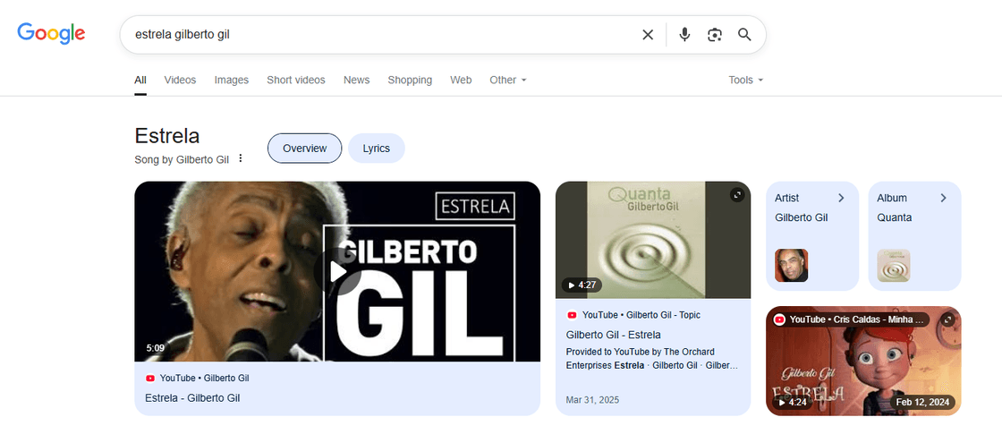Click the 4:27 duration play badge
Image resolution: width=1002 pixels, height=434 pixels.
tap(582, 285)
